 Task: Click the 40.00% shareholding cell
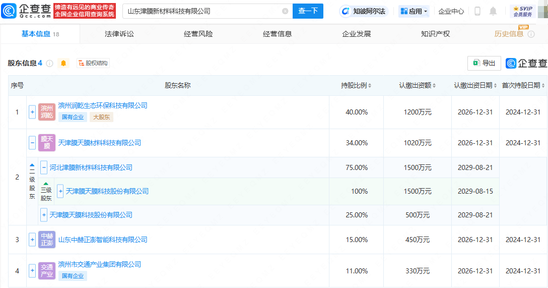(x=357, y=112)
